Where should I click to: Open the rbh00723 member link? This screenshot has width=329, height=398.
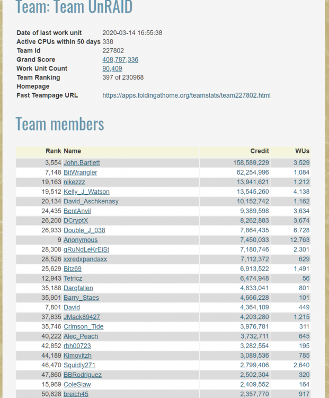point(77,346)
